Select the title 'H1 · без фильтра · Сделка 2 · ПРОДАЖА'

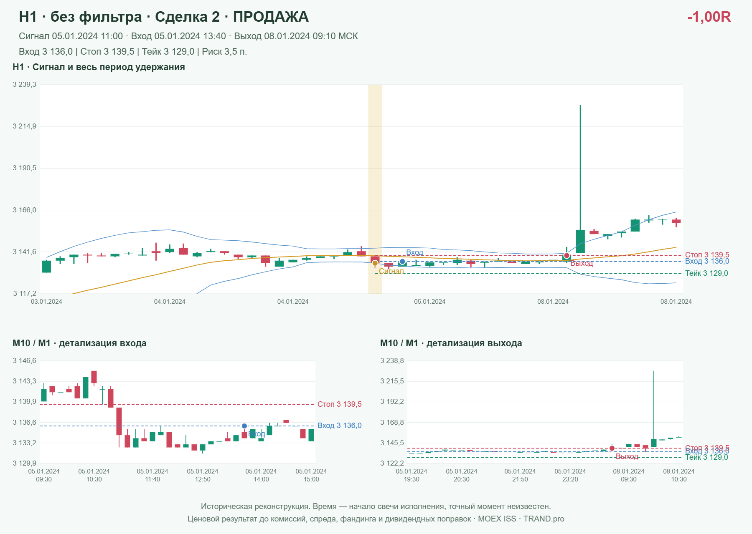pos(164,17)
